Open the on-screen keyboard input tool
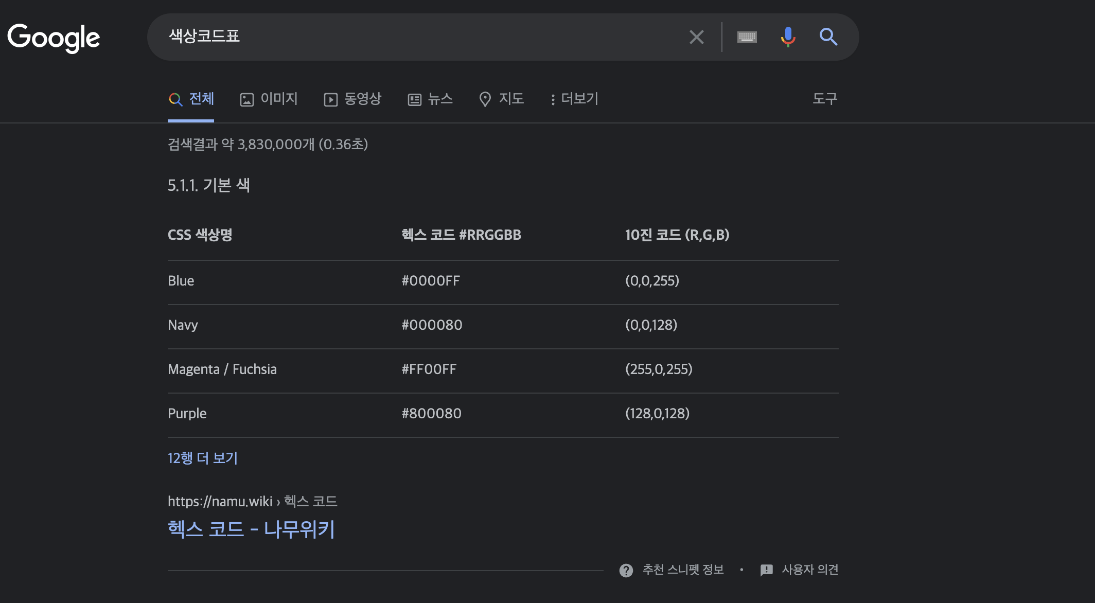 point(747,37)
